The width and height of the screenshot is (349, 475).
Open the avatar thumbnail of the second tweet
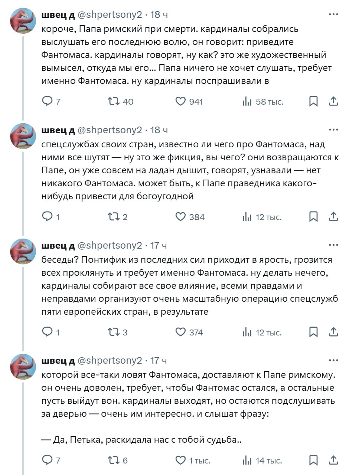22,136
